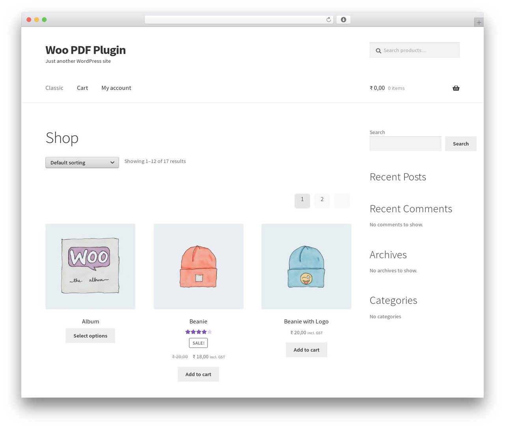The height and width of the screenshot is (428, 505).
Task: Click the Beanie with Logo title
Action: pyautogui.click(x=306, y=321)
